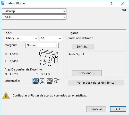Screen dimensions: 129x115
Task: Click the drawing area X value 1,1740
Action: 14,74
